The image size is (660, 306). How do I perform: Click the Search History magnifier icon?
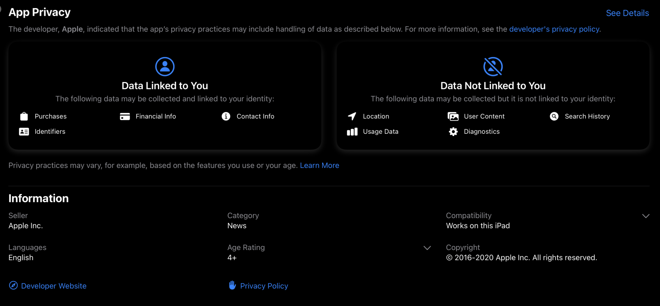click(x=554, y=116)
